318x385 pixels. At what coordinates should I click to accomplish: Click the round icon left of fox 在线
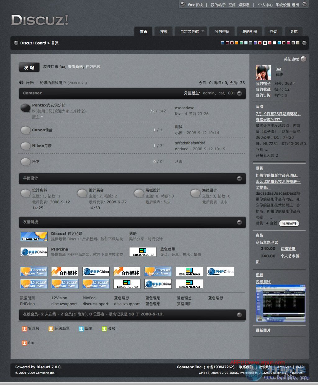pos(183,4)
